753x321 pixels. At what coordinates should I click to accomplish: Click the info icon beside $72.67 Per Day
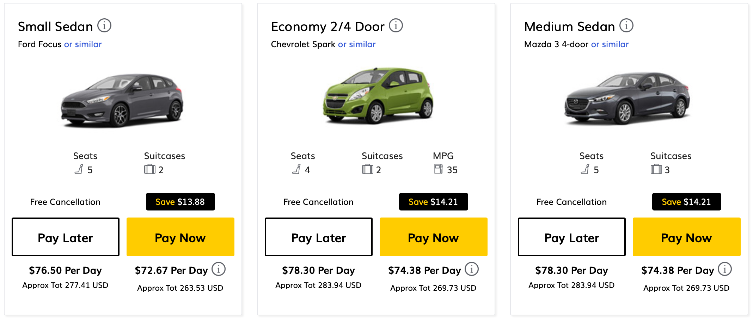coord(219,269)
